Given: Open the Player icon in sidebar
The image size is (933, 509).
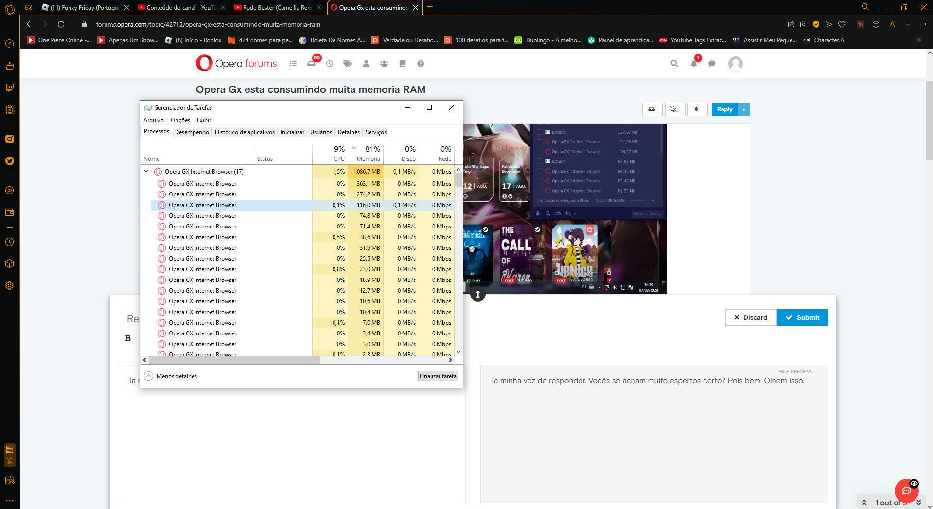Looking at the screenshot, I should tap(9, 191).
